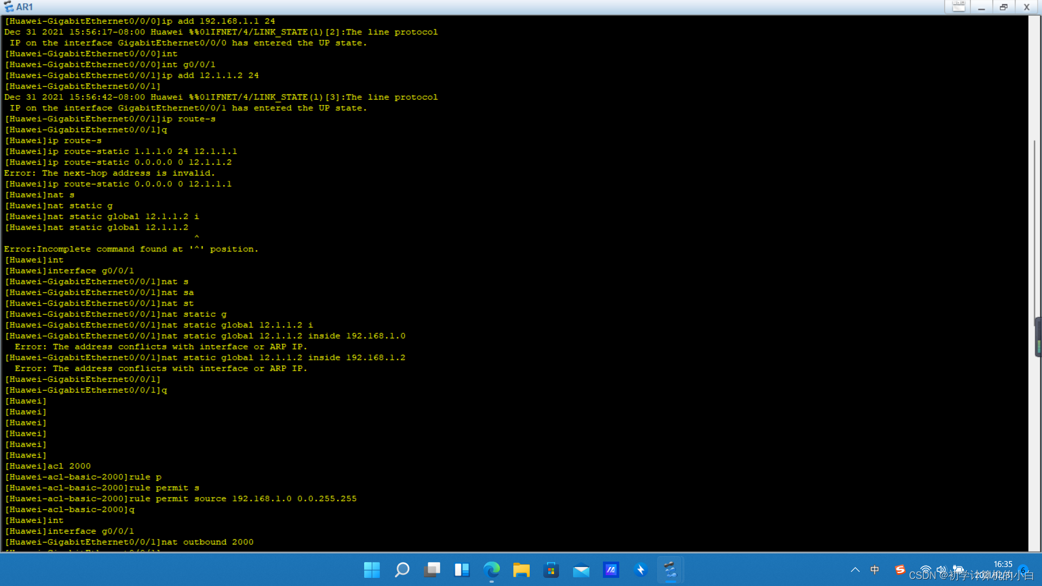
Task: Click the battery status tray icon
Action: click(958, 570)
